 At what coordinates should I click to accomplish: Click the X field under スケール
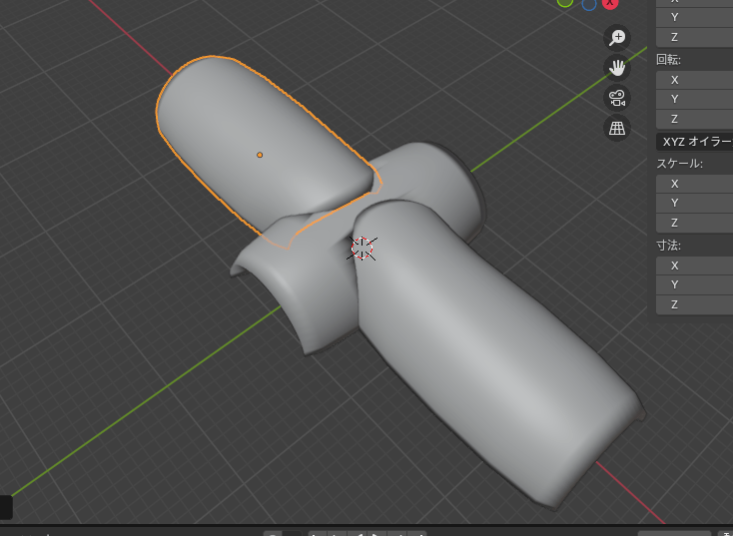click(695, 184)
